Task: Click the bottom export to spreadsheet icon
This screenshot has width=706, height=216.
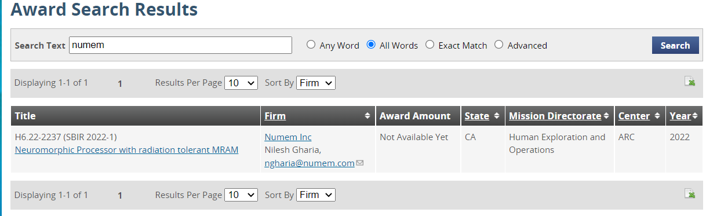Action: (690, 193)
